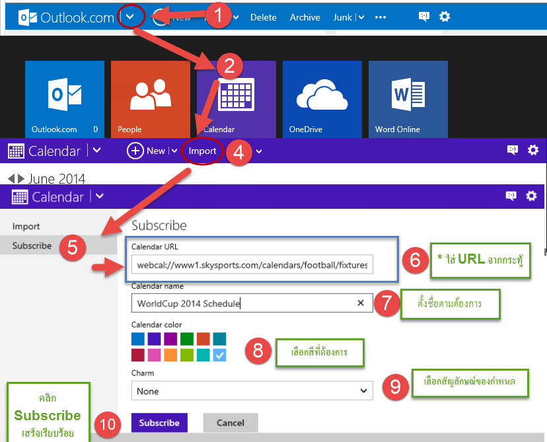The image size is (547, 442).
Task: Click calendar icon in Subscribe page header
Action: coord(20,197)
